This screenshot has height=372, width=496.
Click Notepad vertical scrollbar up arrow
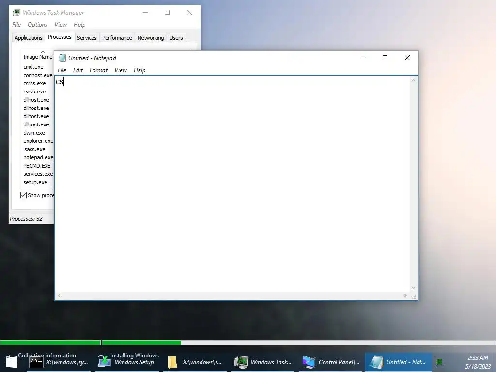414,80
